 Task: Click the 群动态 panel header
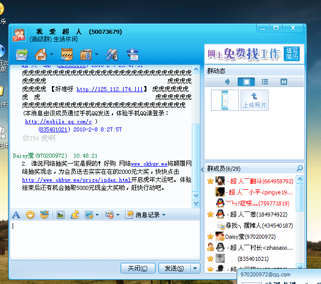point(216,71)
